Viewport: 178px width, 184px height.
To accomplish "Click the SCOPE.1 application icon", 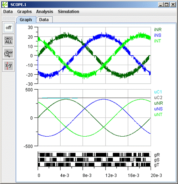I will click(5, 5).
